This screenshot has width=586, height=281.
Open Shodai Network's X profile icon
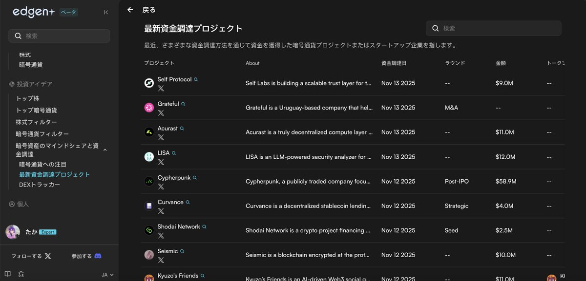pyautogui.click(x=161, y=235)
